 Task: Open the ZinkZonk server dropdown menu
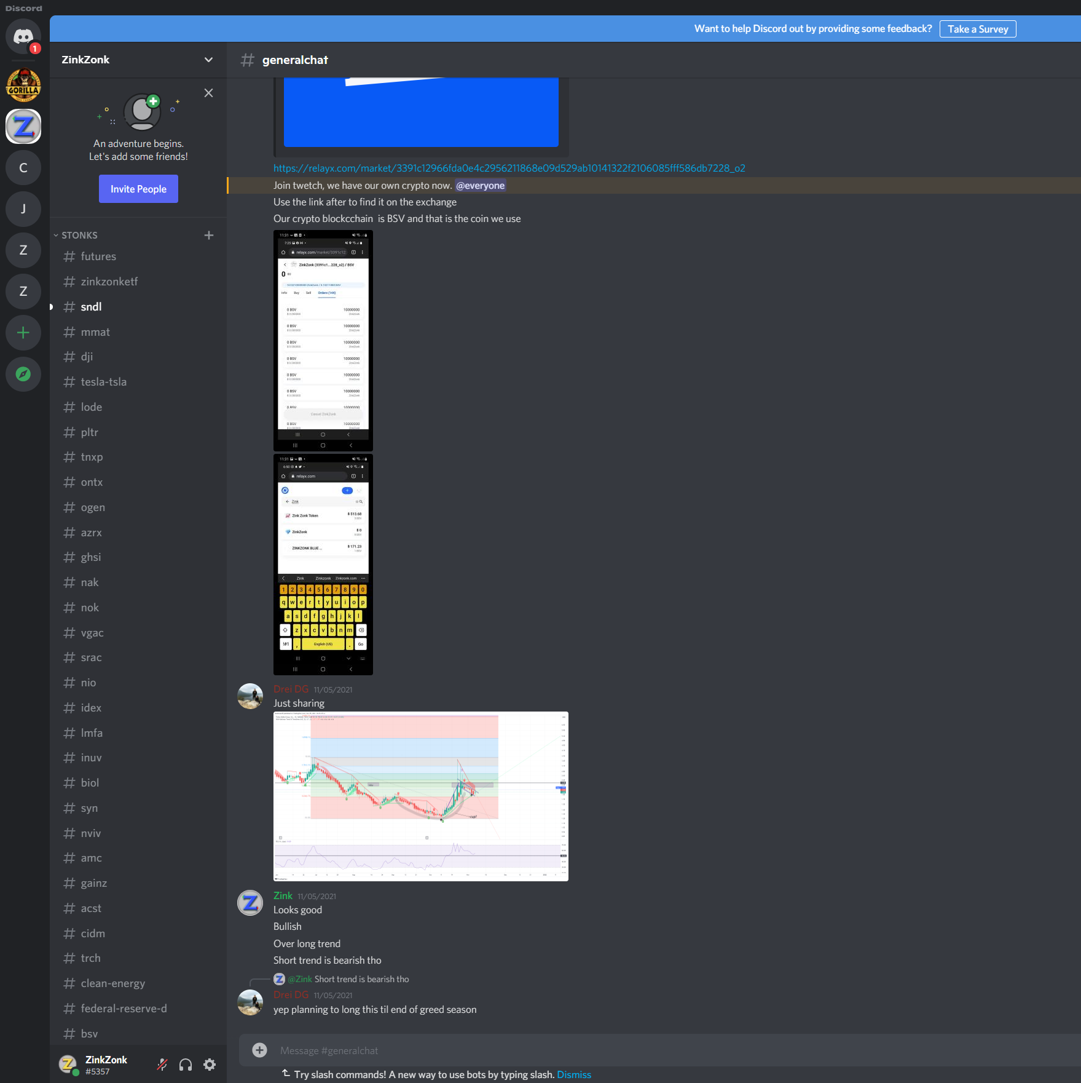pos(208,60)
